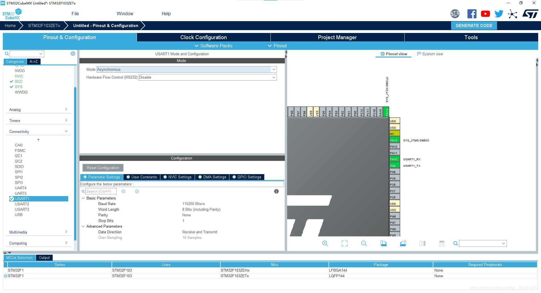Image resolution: width=541 pixels, height=293 pixels.
Task: Toggle the horizontal layout view icon
Action: click(x=442, y=243)
